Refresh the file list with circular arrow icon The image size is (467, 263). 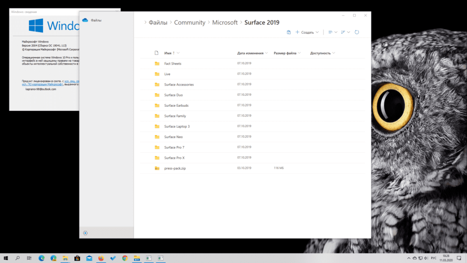tap(357, 32)
